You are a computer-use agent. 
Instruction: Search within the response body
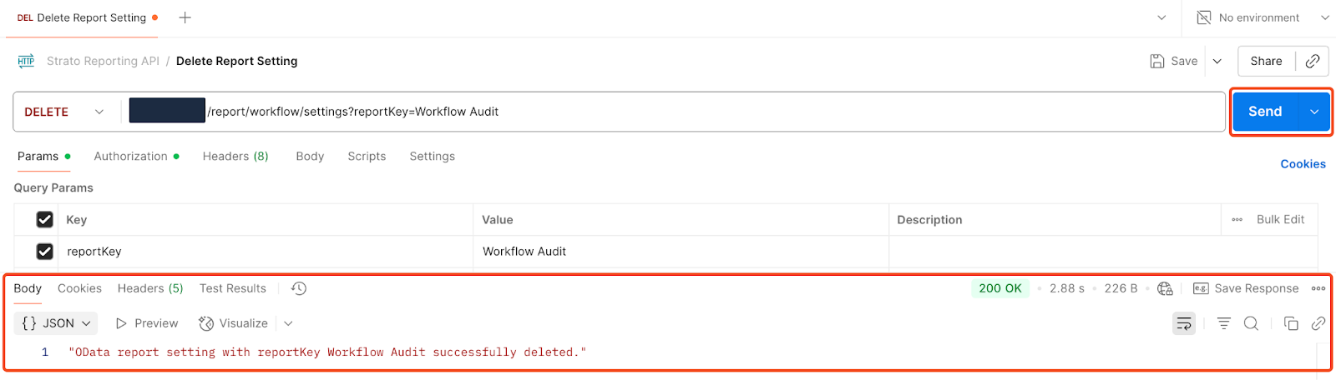click(x=1251, y=323)
